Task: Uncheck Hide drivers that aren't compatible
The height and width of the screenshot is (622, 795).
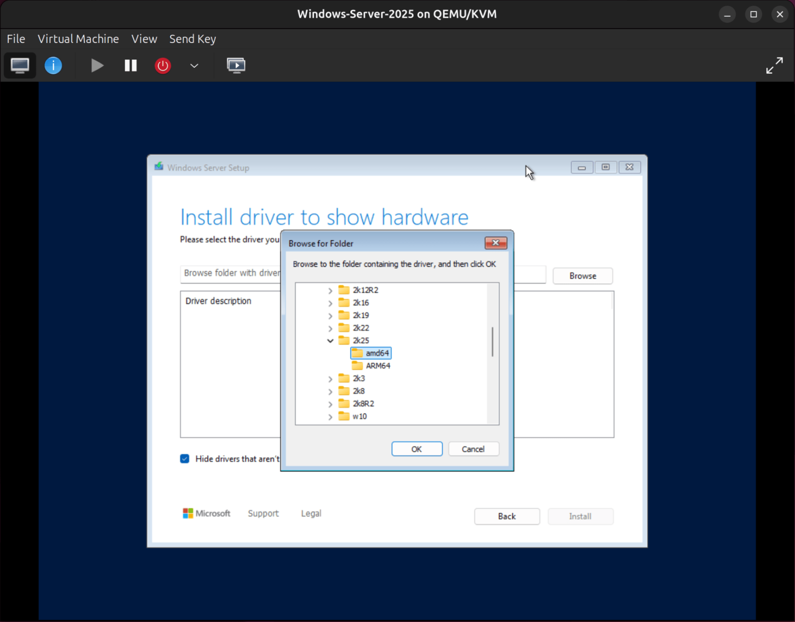Action: click(184, 458)
